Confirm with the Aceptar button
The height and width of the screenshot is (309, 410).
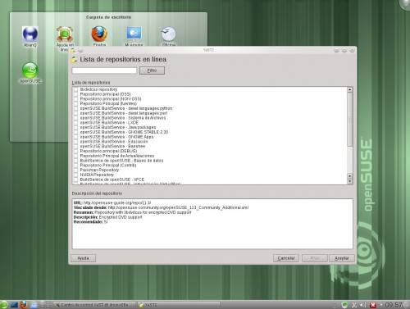[x=342, y=258]
